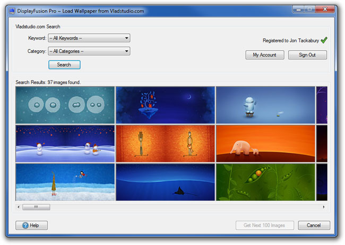Viewport: 345px width, 245px height.
Task: Click the DisplayFusion title bar icon
Action: [12, 11]
